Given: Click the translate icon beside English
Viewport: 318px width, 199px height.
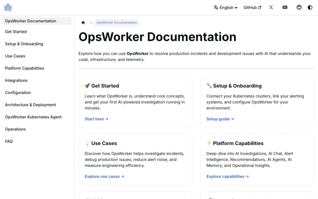Looking at the screenshot, I should pos(216,7).
